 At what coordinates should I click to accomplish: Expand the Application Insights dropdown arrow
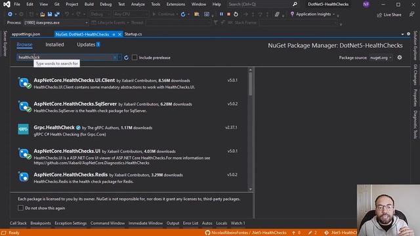334,14
